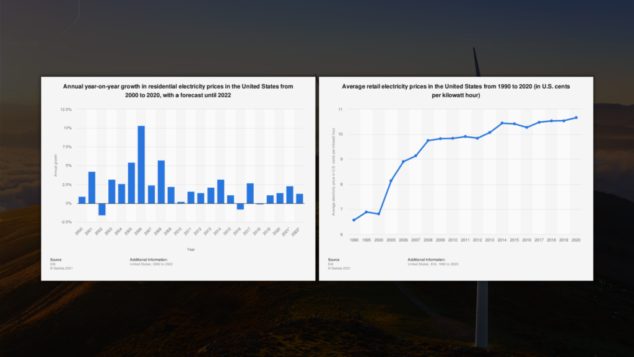The width and height of the screenshot is (634, 357).
Task: Click the 2008 point where prices near 9.8 cents
Action: [x=428, y=139]
